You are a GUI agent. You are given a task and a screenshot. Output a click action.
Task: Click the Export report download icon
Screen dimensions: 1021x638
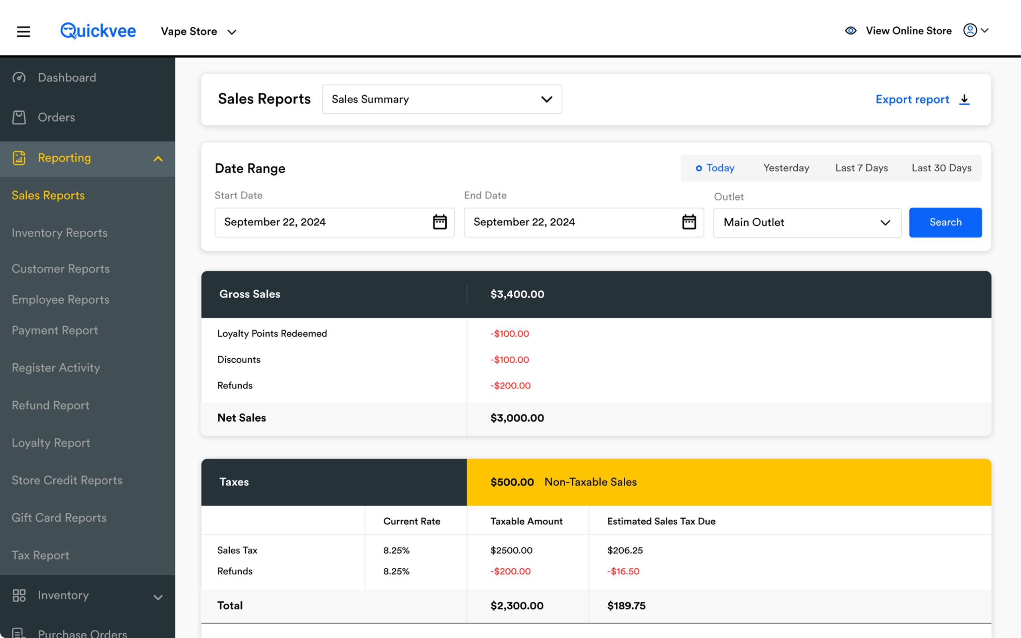964,100
